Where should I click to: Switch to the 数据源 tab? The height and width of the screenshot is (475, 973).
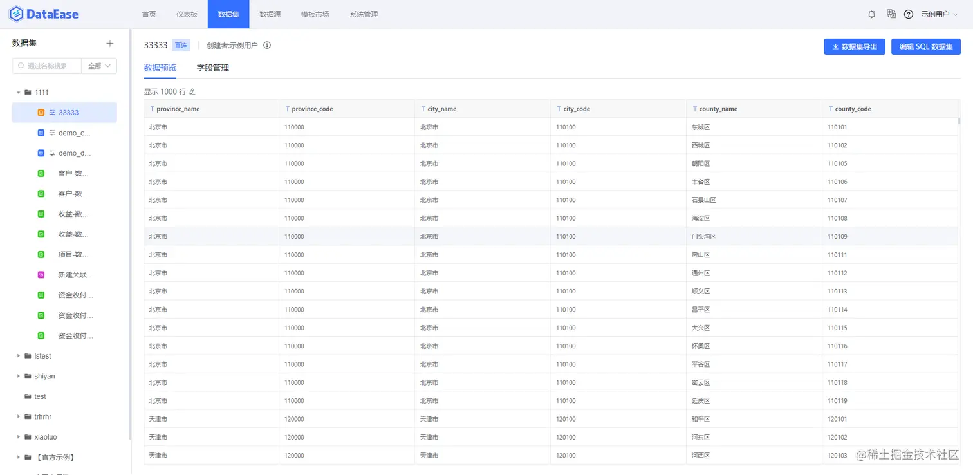pos(270,14)
